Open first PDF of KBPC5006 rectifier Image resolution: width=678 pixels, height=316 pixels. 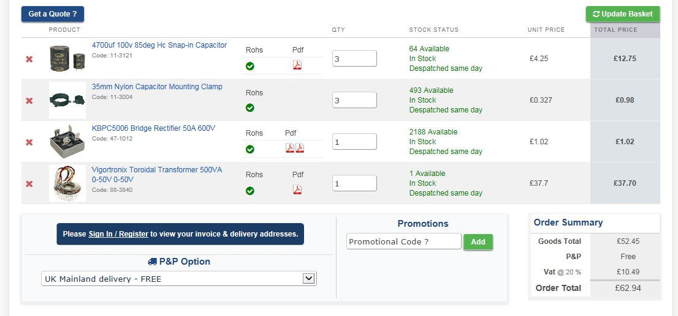pos(289,148)
